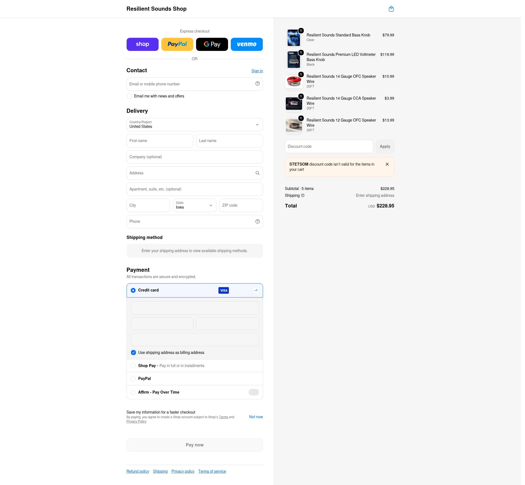Click the address search magnifier icon
This screenshot has width=525, height=485.
(x=257, y=173)
